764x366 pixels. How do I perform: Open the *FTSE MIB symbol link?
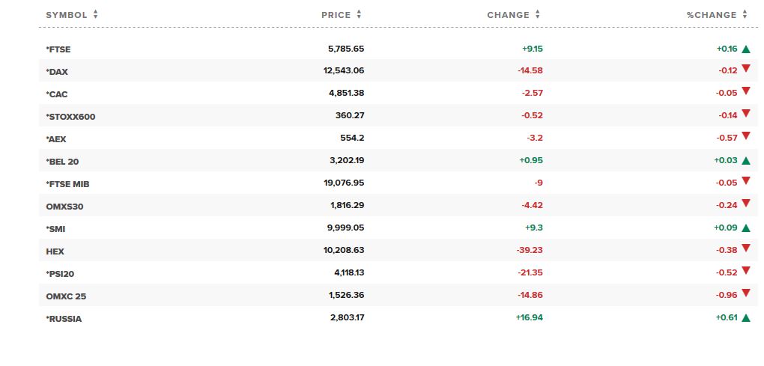tap(67, 184)
